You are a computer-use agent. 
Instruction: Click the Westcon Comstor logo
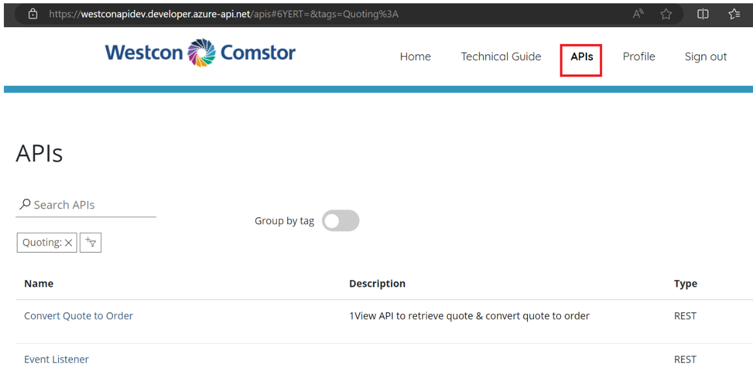click(200, 53)
